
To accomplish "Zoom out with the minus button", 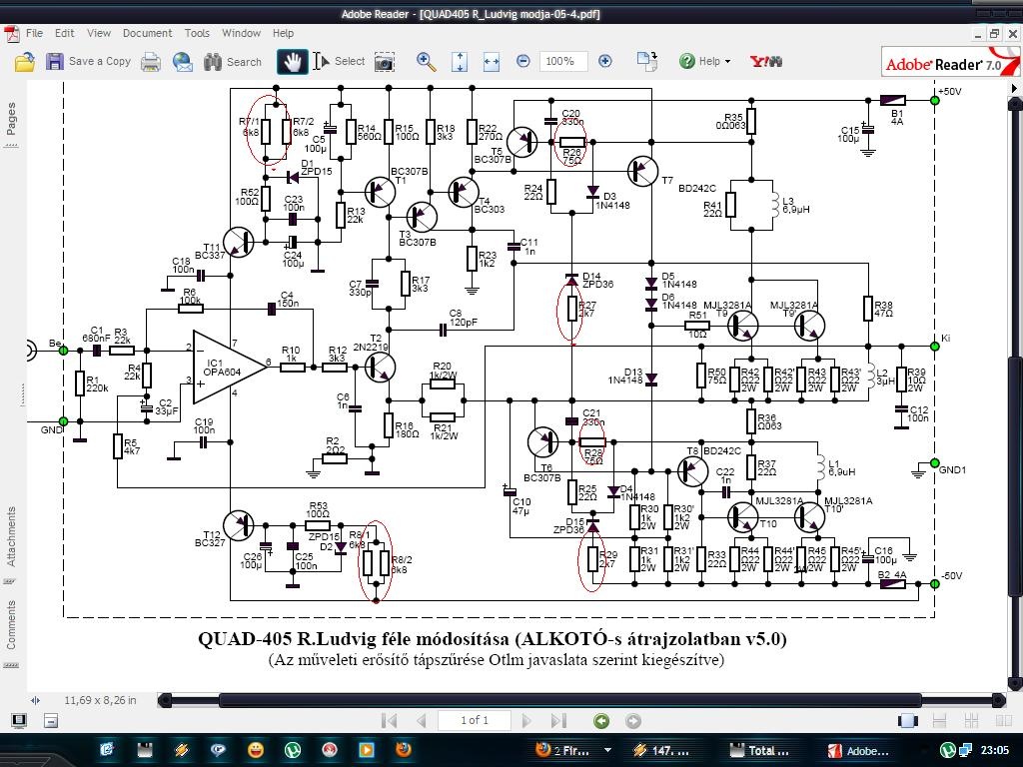I will [522, 61].
